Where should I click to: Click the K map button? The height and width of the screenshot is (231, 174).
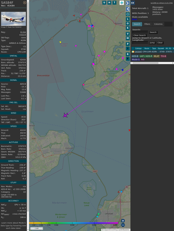pyautogui.click(x=128, y=28)
